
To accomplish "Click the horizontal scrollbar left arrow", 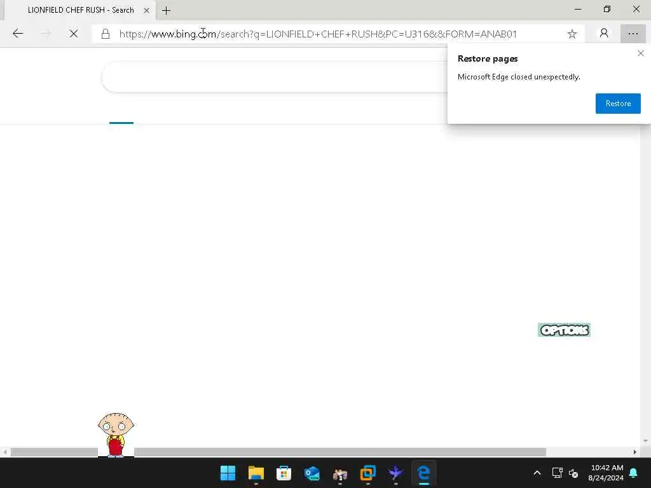I will (4, 452).
